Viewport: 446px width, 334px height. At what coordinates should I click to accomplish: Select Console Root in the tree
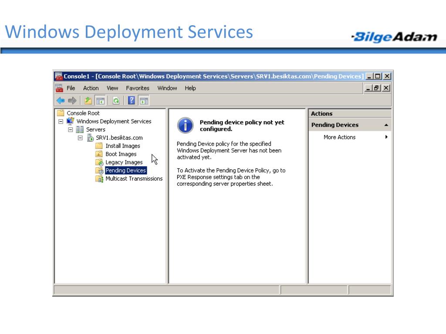pos(83,113)
